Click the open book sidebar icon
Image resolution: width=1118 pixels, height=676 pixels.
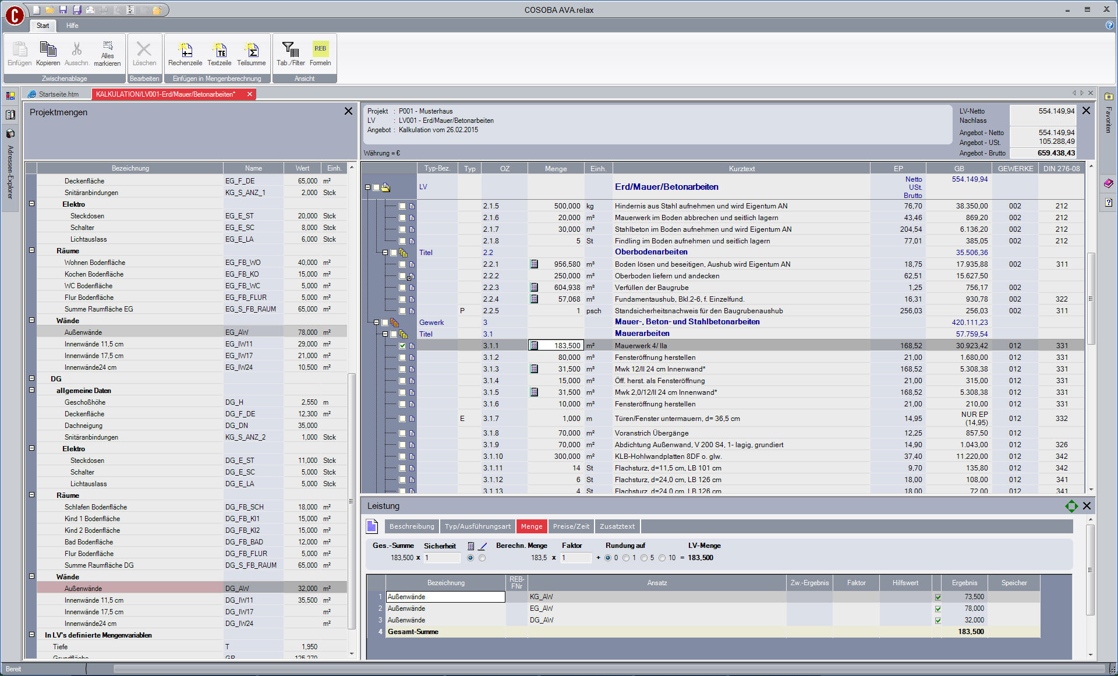coord(10,115)
